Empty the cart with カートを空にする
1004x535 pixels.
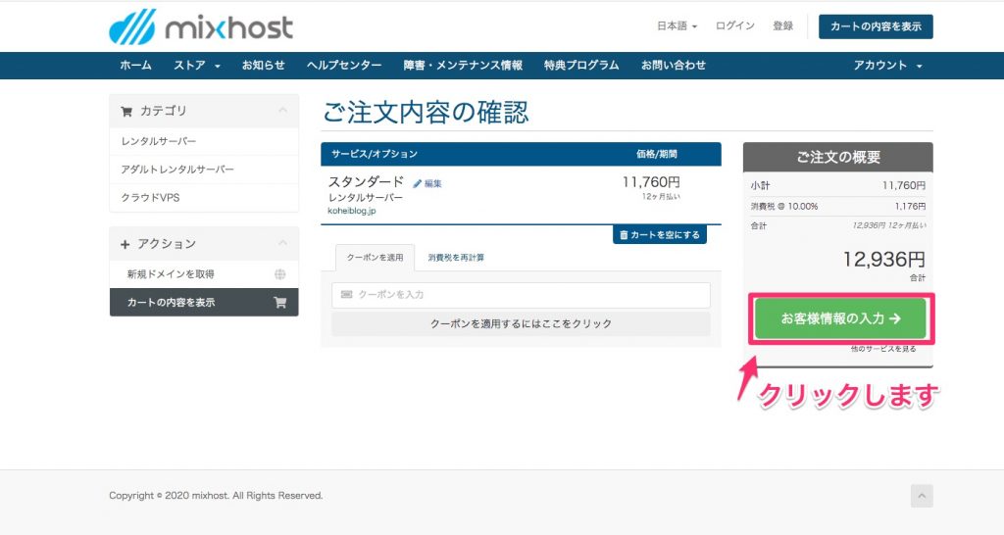pyautogui.click(x=659, y=235)
